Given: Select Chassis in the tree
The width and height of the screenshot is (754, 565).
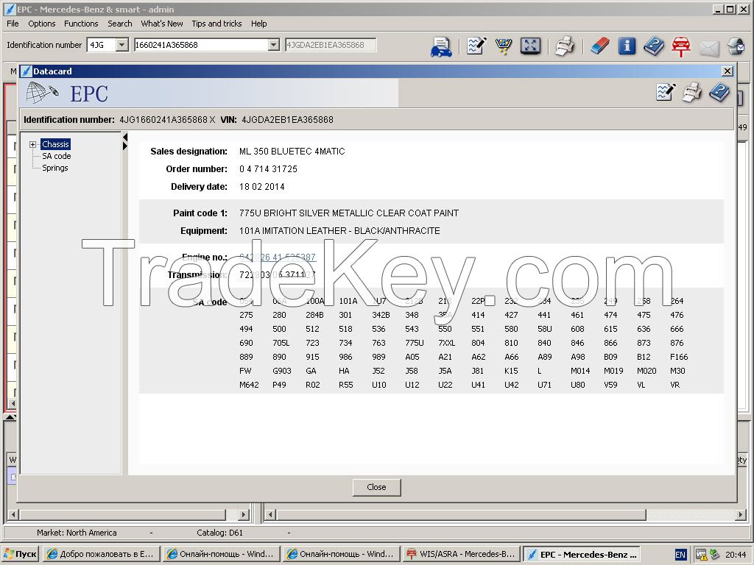Looking at the screenshot, I should pyautogui.click(x=55, y=144).
